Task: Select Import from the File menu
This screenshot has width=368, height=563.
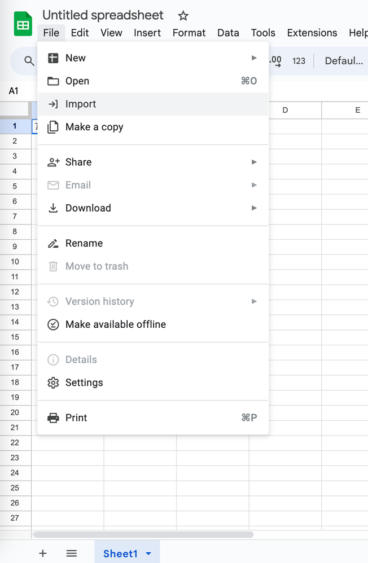Action: click(79, 104)
